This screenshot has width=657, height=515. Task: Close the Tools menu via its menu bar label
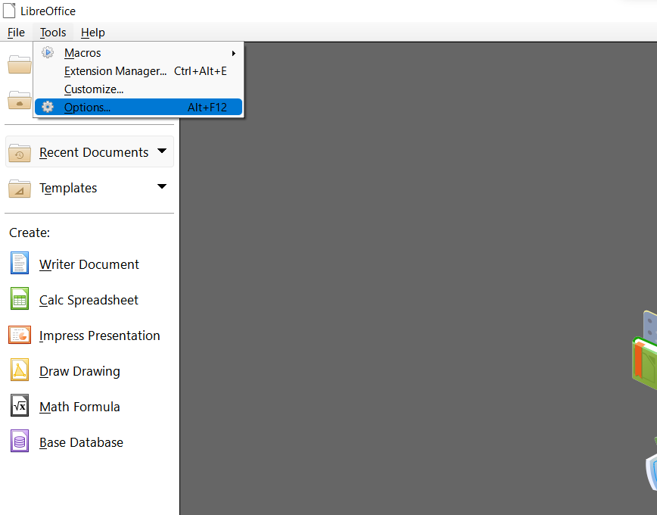pyautogui.click(x=53, y=33)
